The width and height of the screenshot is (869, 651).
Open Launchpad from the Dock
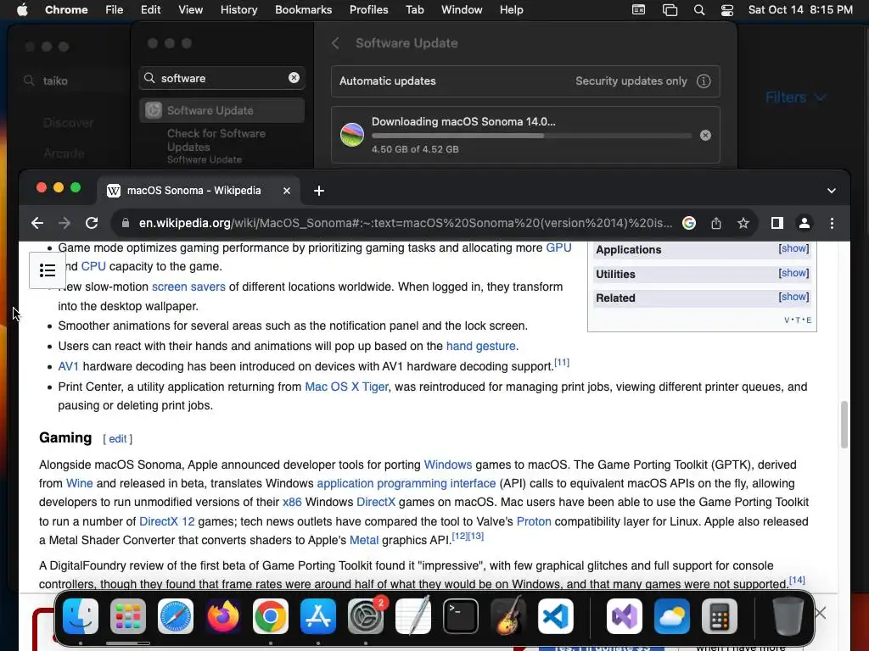click(128, 616)
